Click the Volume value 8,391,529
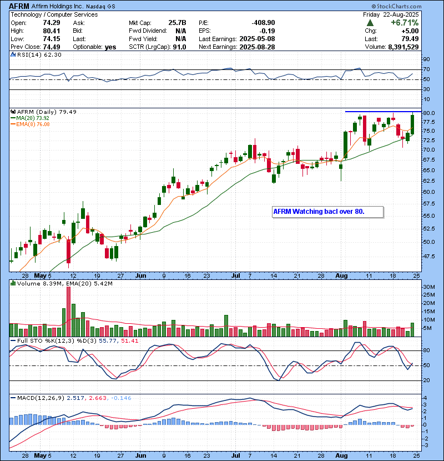Viewport: 444px width, 461px height. point(403,47)
